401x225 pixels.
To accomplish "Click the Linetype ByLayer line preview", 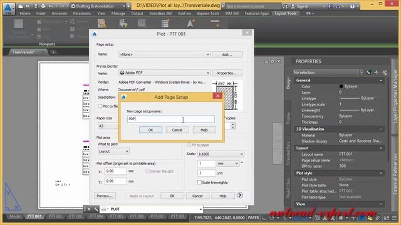I will [x=350, y=98].
